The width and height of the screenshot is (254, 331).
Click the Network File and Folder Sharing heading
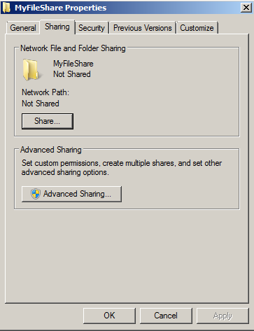(x=73, y=48)
